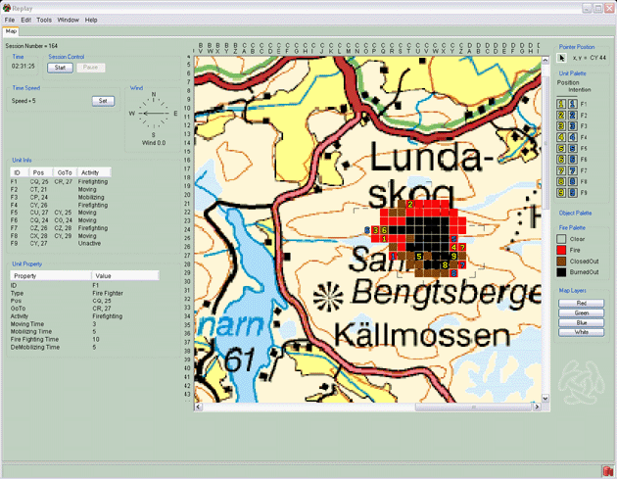Open the Window menu

pos(69,20)
